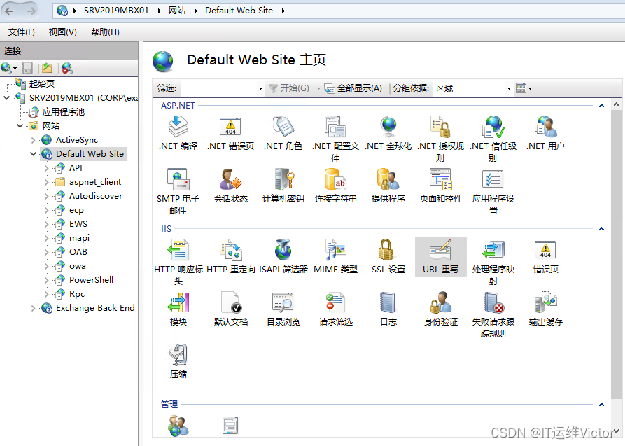Expand the Exchange Back End node
625x446 pixels.
click(x=33, y=308)
